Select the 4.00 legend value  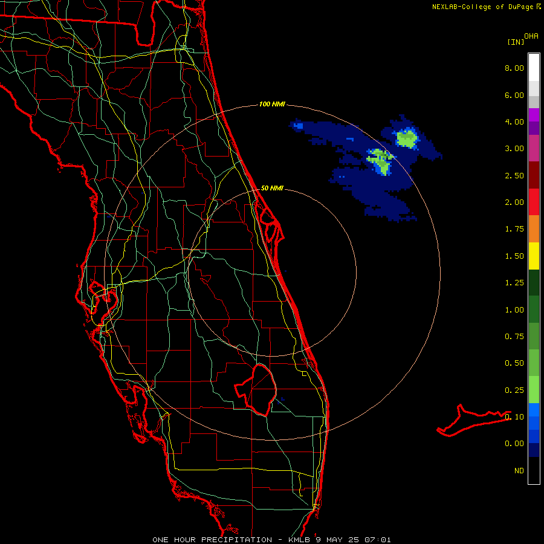click(x=514, y=121)
